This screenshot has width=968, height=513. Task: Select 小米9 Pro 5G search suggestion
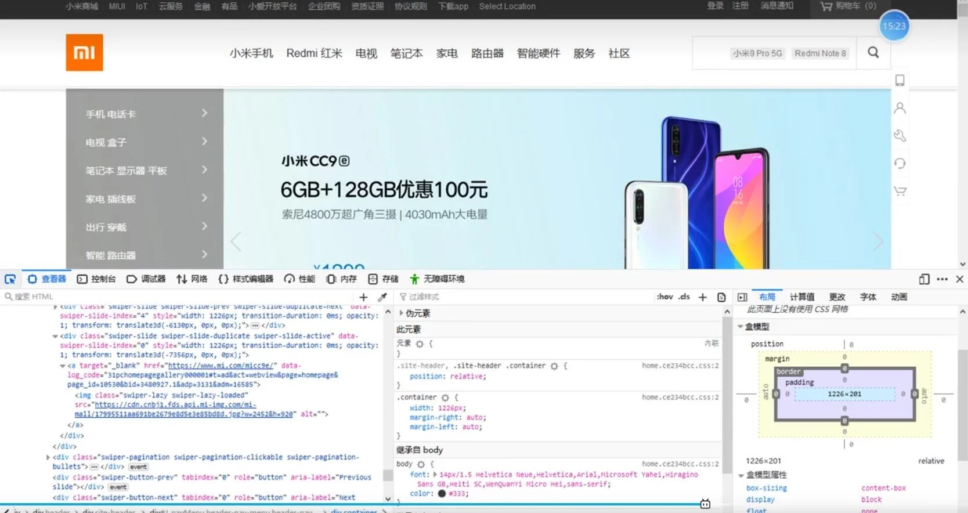pos(757,53)
